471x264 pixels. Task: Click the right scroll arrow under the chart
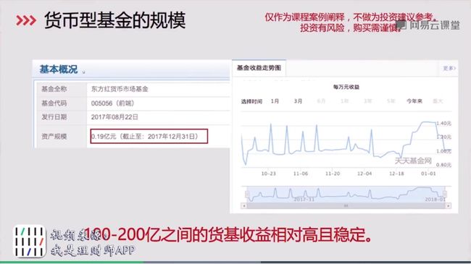point(448,206)
